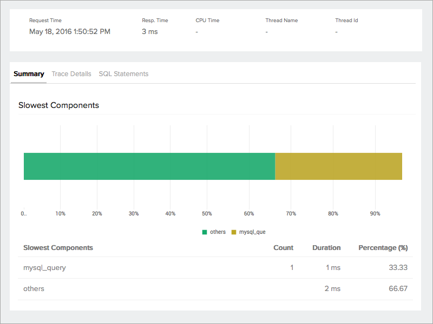Sort the table by Count column
433x324 pixels.
click(283, 247)
